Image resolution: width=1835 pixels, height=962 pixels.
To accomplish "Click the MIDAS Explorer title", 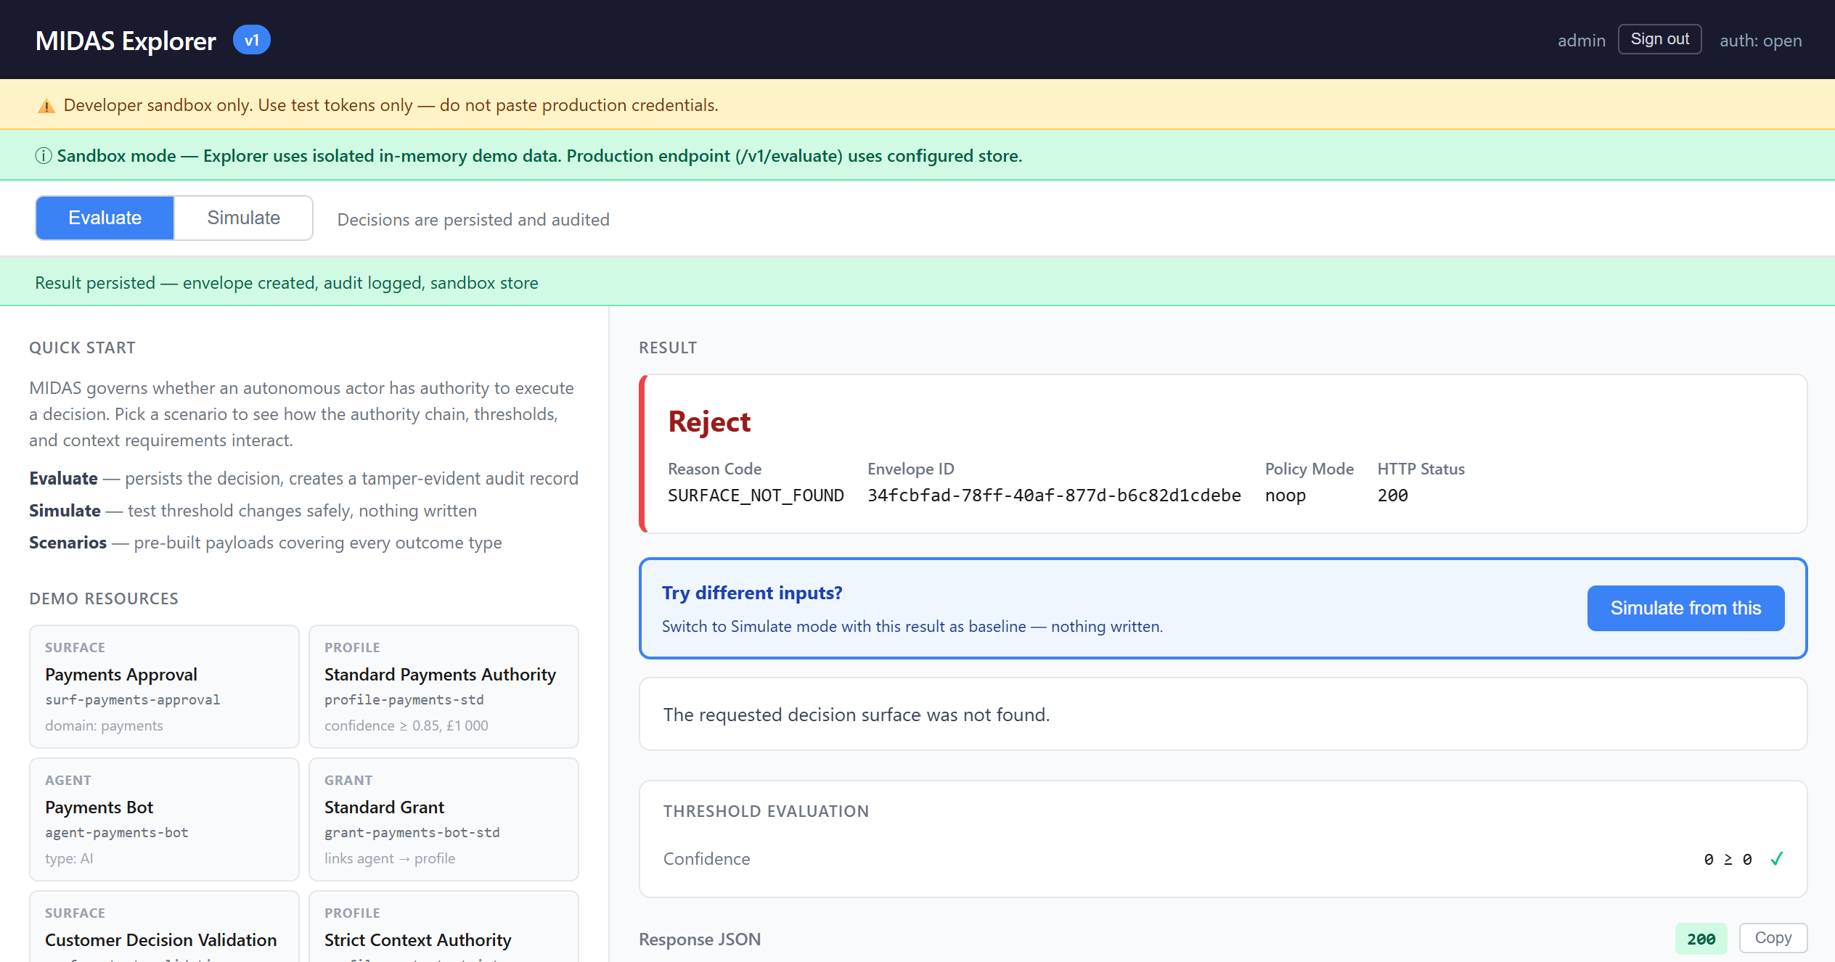I will click(125, 40).
